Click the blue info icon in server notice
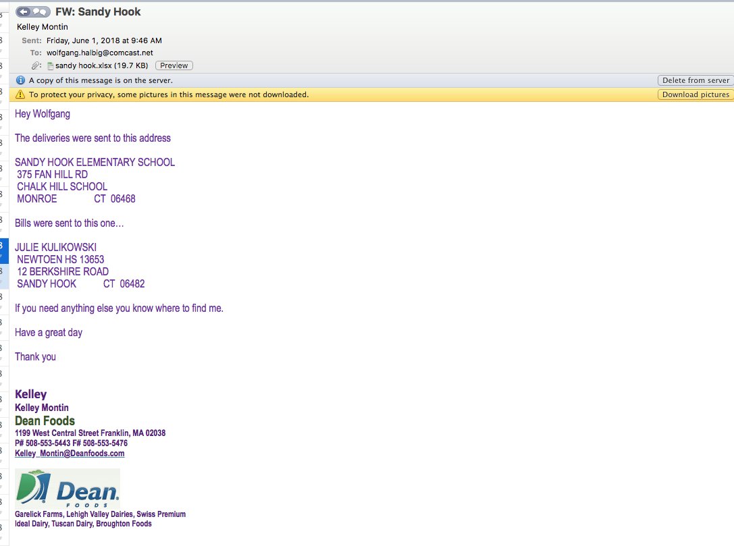This screenshot has height=546, width=734. click(x=20, y=80)
